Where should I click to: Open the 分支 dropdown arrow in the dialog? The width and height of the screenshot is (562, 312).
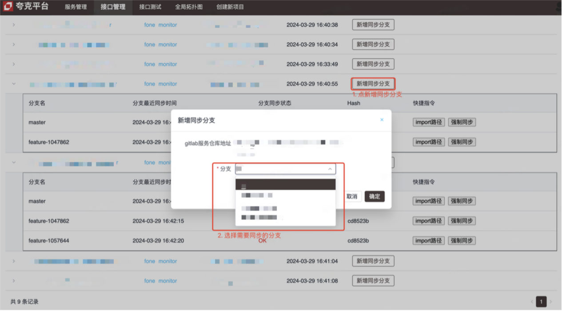[x=330, y=169]
